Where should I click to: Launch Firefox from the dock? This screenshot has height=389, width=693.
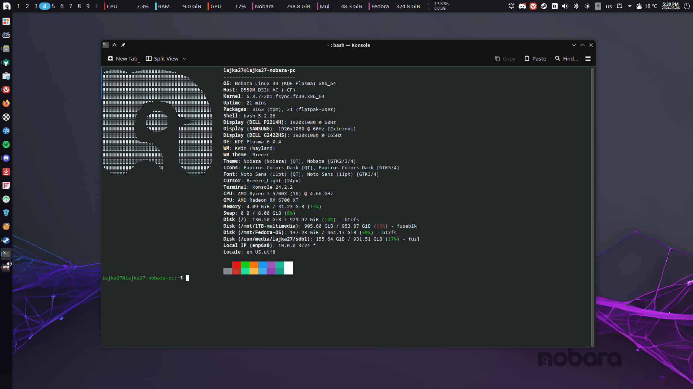point(6,103)
